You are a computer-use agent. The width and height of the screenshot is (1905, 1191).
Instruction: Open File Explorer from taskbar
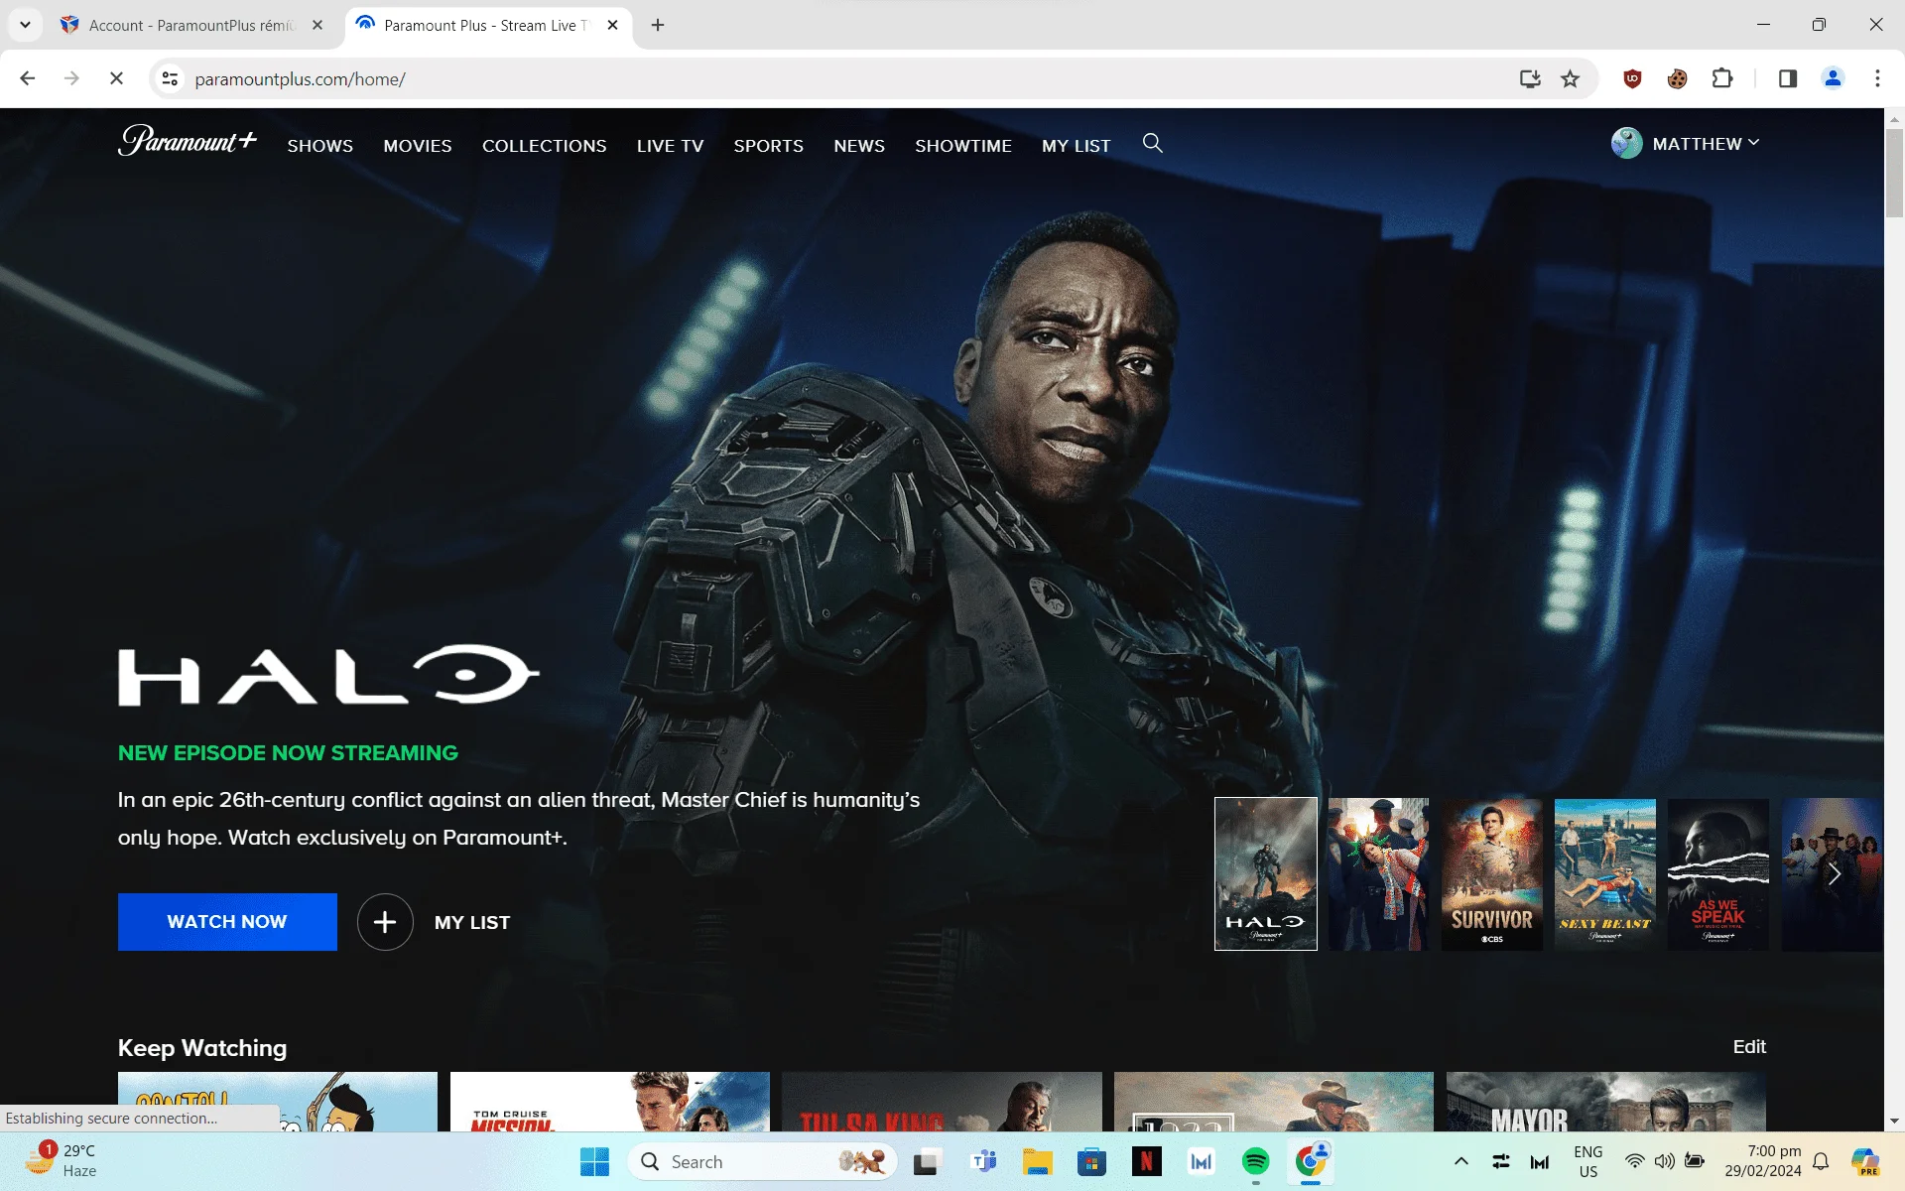[1038, 1161]
